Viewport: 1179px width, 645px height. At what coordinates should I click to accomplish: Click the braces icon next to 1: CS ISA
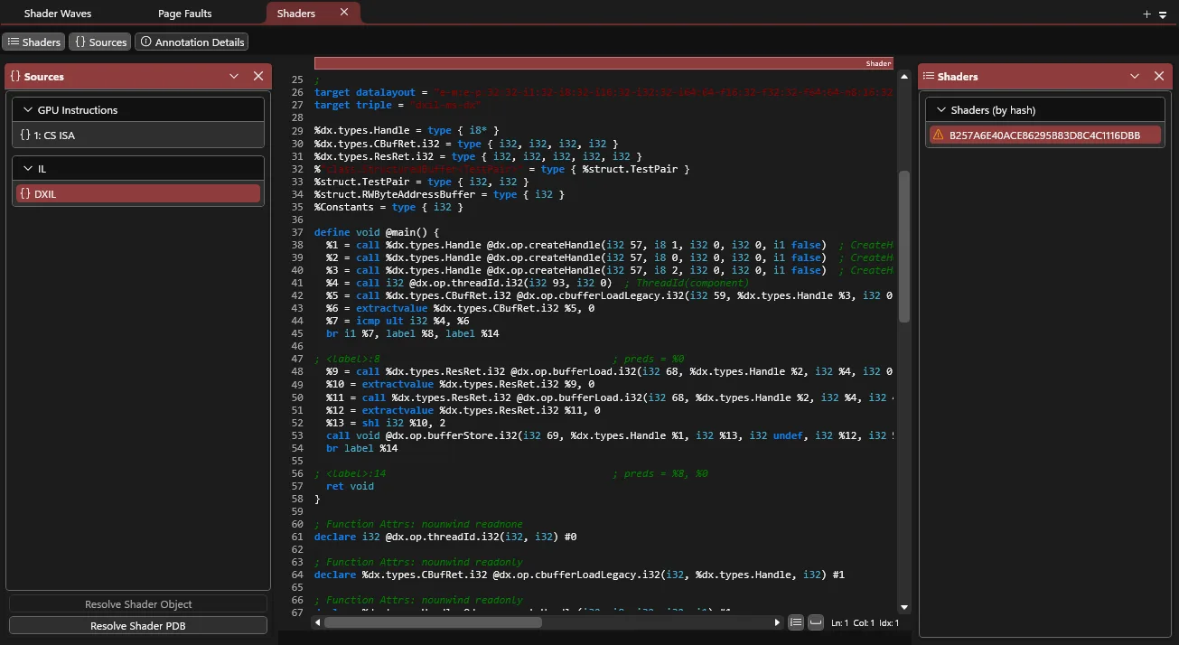[25, 136]
